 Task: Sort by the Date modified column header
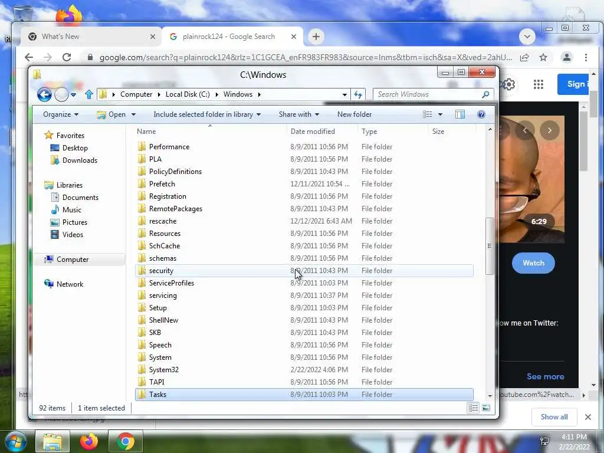point(313,132)
